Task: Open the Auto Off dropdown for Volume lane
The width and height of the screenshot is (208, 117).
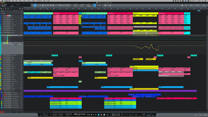Action: point(5,37)
